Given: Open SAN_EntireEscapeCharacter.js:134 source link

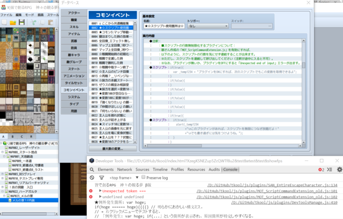Looking at the screenshot, I should point(272,185).
